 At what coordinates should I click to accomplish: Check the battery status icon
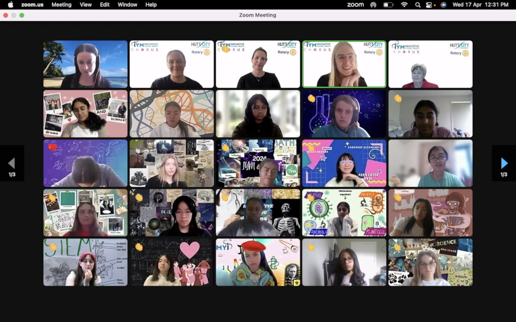click(x=389, y=5)
